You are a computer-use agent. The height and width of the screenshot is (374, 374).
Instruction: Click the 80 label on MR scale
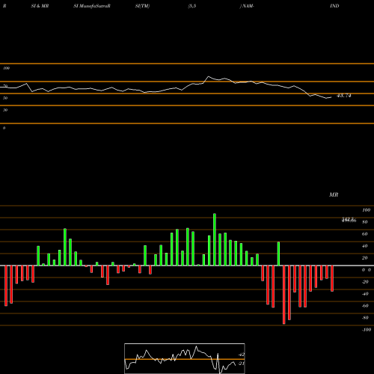365,222
